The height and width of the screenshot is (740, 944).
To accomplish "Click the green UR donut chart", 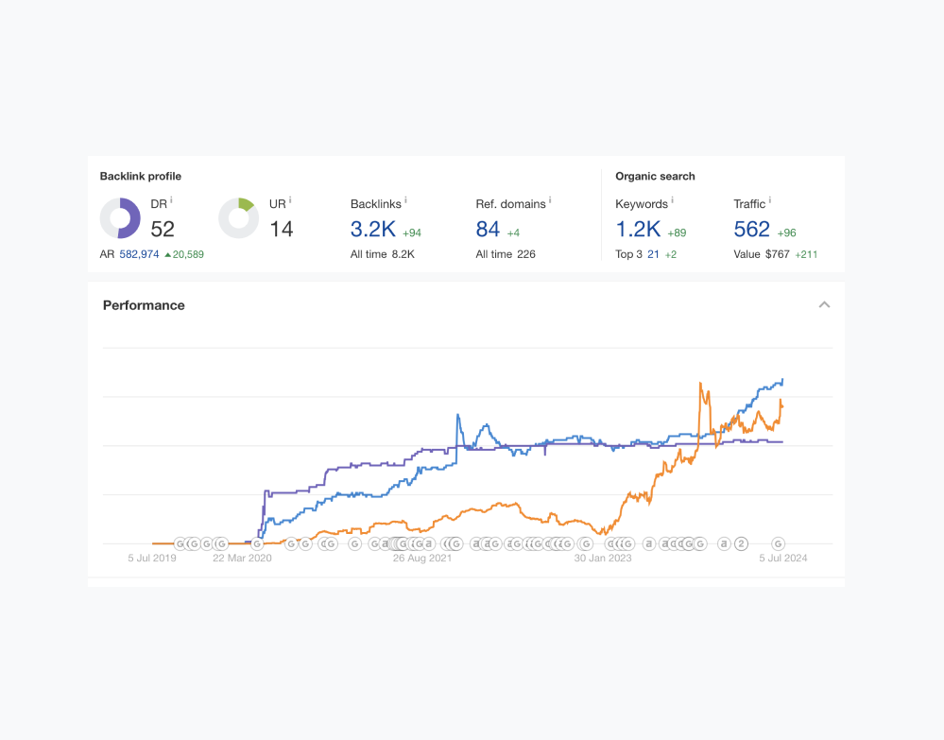I will coord(238,218).
